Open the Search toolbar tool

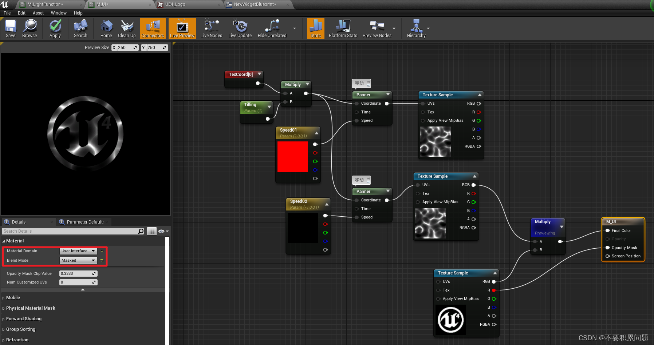tap(80, 28)
